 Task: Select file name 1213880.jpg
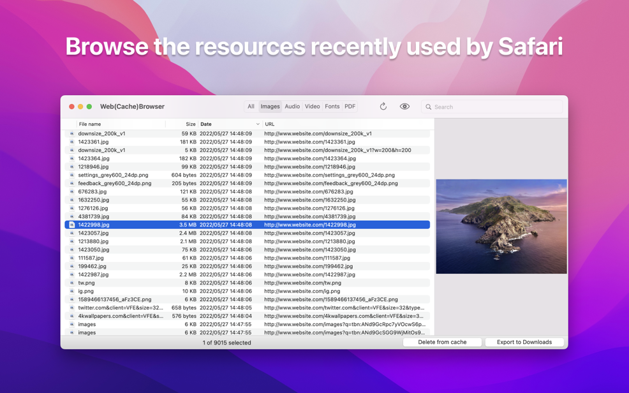[x=93, y=241]
